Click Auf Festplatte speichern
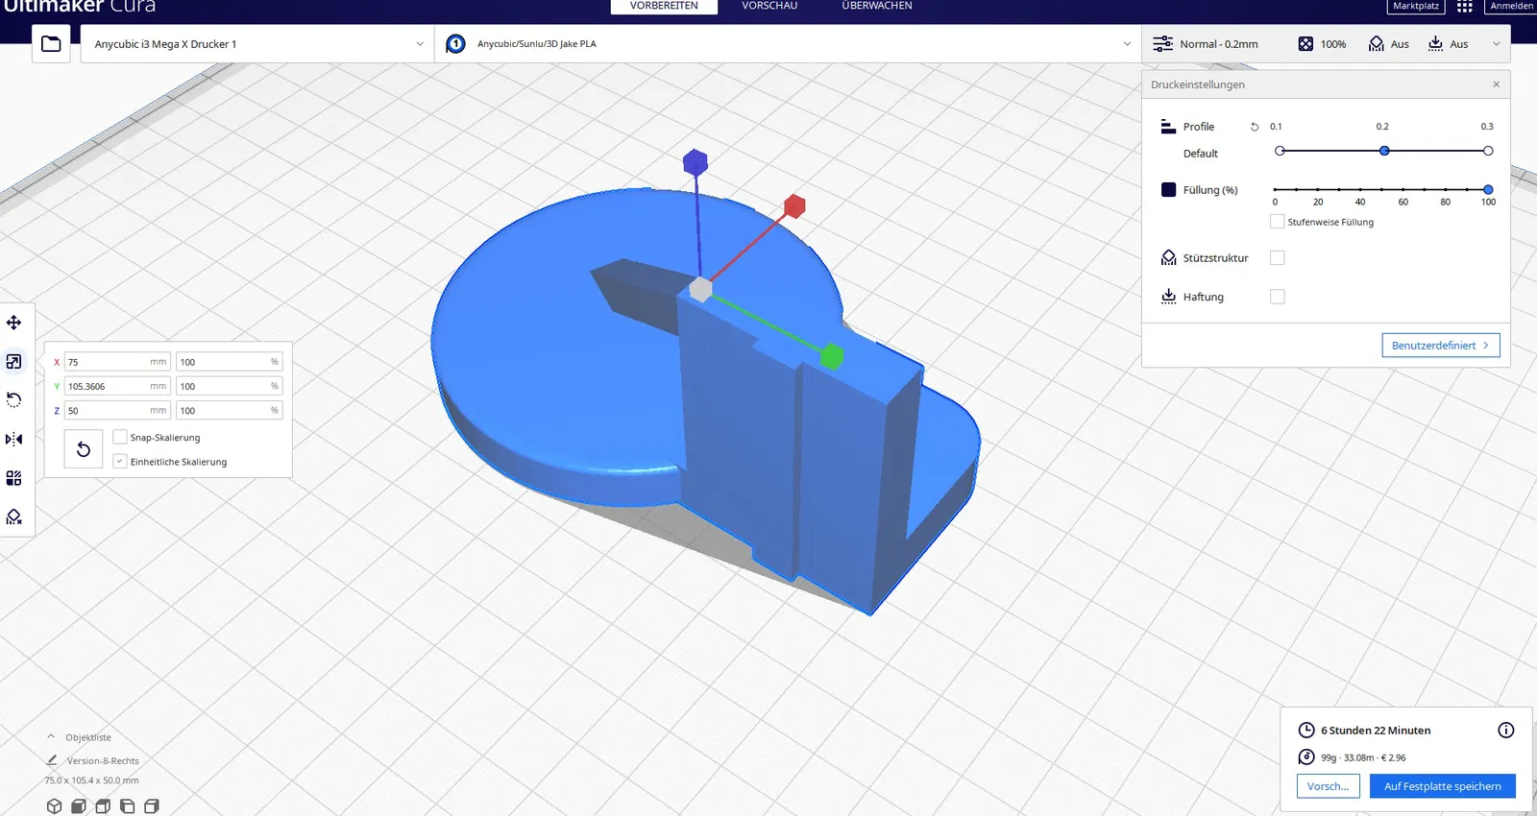This screenshot has height=816, width=1537. (1443, 786)
